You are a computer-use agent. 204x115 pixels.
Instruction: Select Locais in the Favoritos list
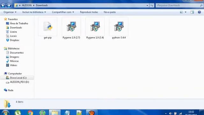tap(13, 36)
